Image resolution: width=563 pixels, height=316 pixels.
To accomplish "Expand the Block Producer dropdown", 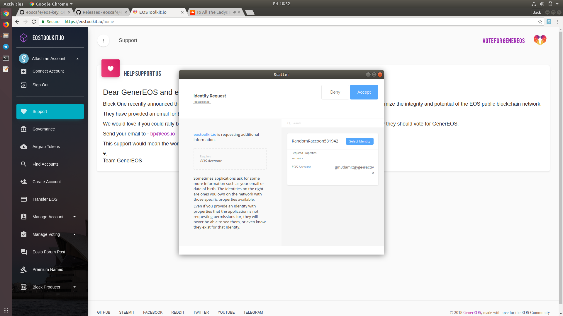I will coord(74,287).
